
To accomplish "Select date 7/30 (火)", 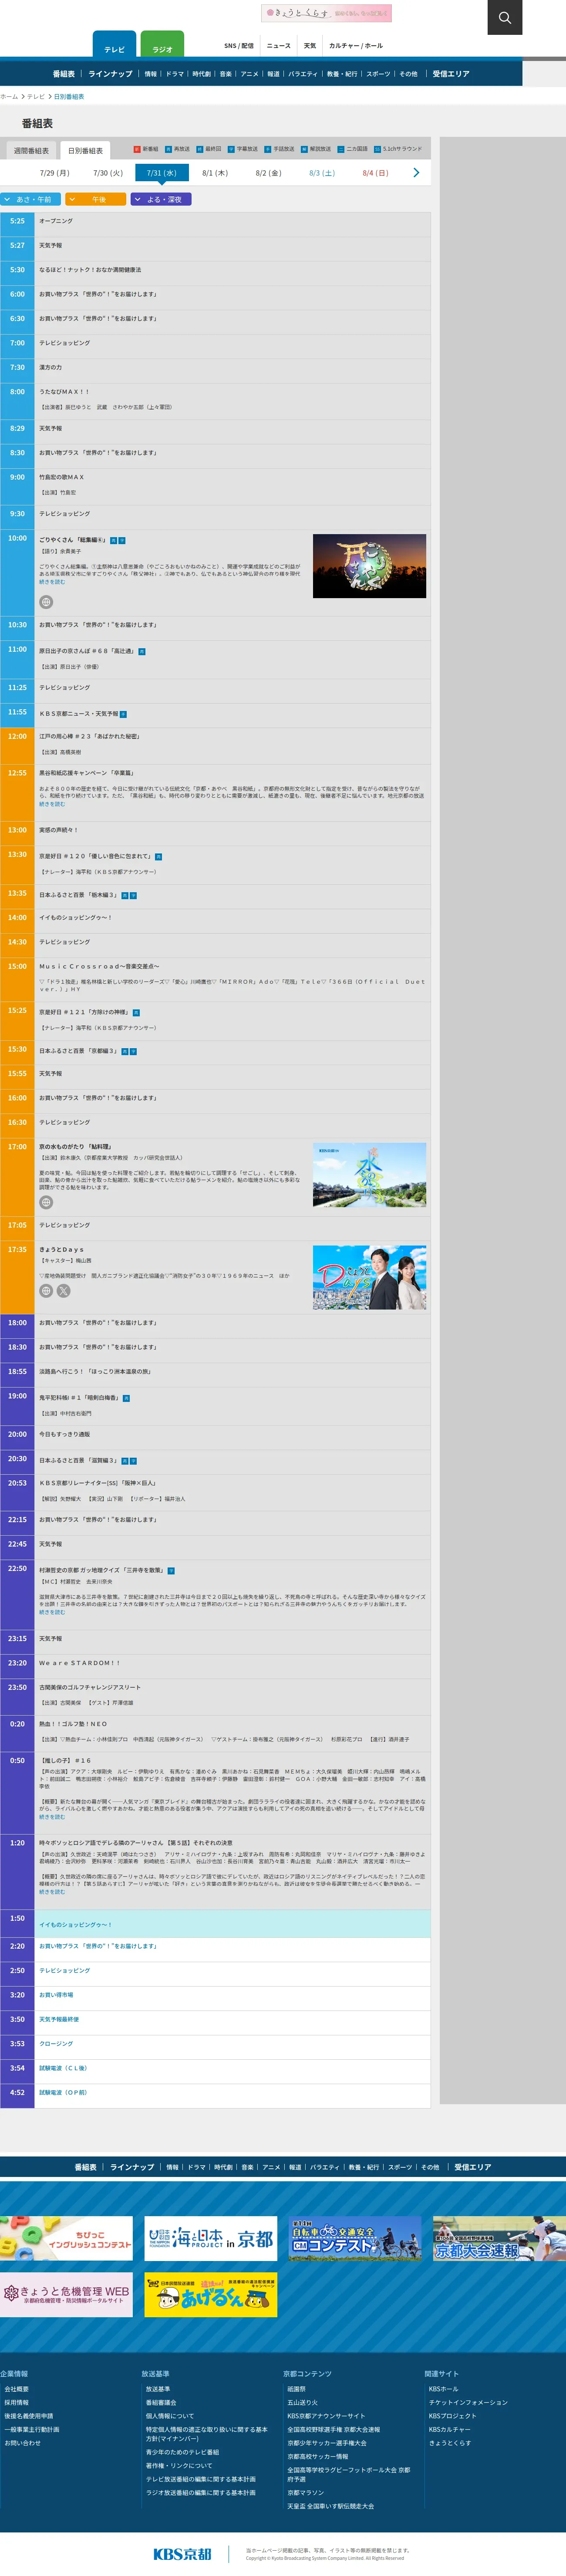I will point(108,173).
